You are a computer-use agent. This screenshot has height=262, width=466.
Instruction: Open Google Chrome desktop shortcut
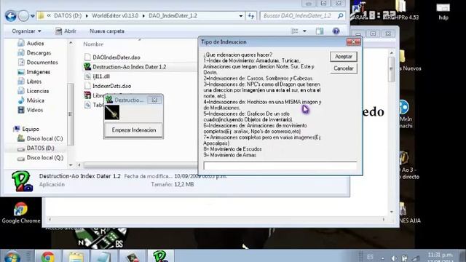21,213
